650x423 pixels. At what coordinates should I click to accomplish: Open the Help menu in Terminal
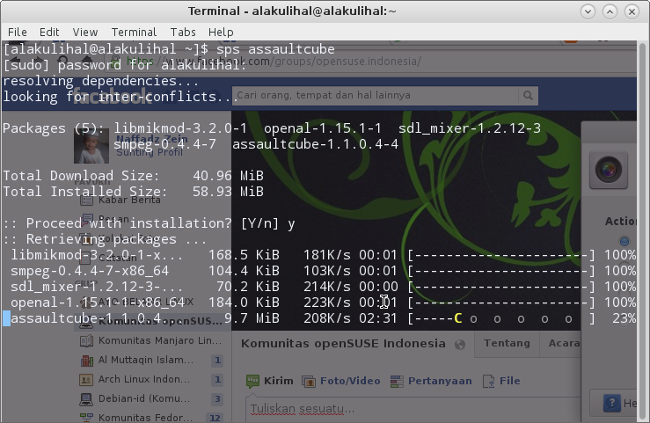221,32
